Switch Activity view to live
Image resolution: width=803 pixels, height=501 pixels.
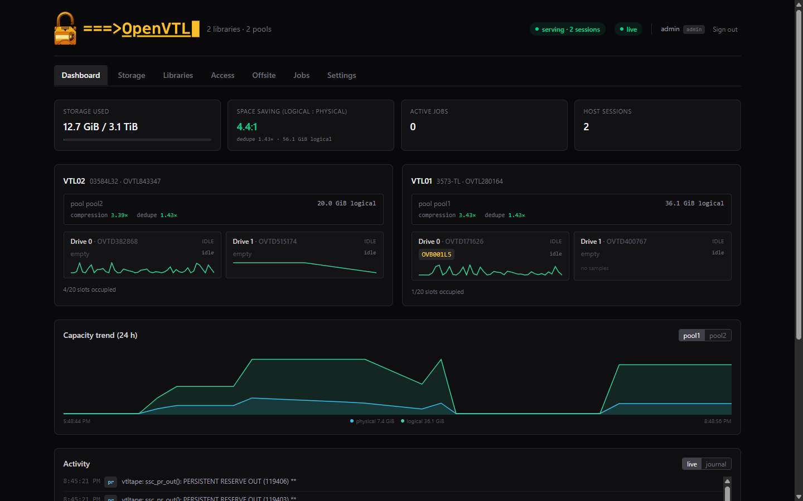tap(692, 464)
